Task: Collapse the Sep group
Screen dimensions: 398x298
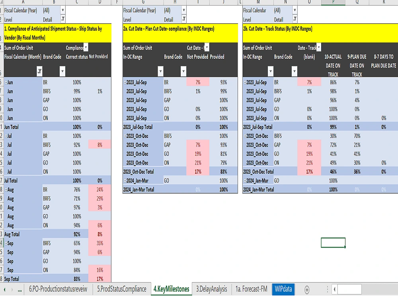Action: click(6, 244)
